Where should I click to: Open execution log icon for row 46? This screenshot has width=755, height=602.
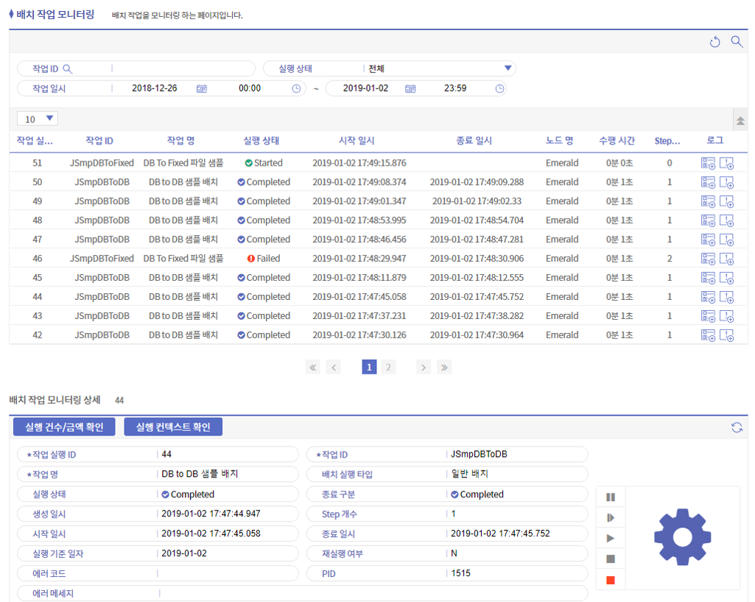(x=709, y=259)
